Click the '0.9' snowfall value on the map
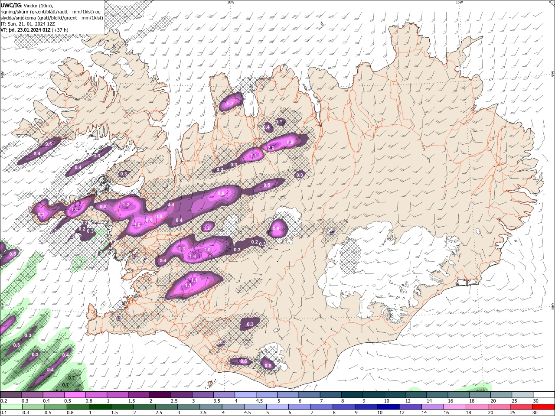The height and width of the screenshot is (416, 555). point(290,142)
